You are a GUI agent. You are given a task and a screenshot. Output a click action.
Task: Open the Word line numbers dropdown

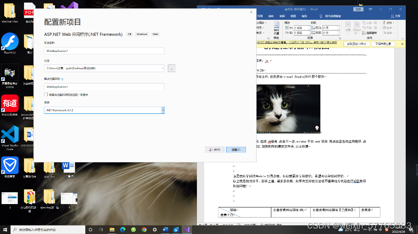260,28
